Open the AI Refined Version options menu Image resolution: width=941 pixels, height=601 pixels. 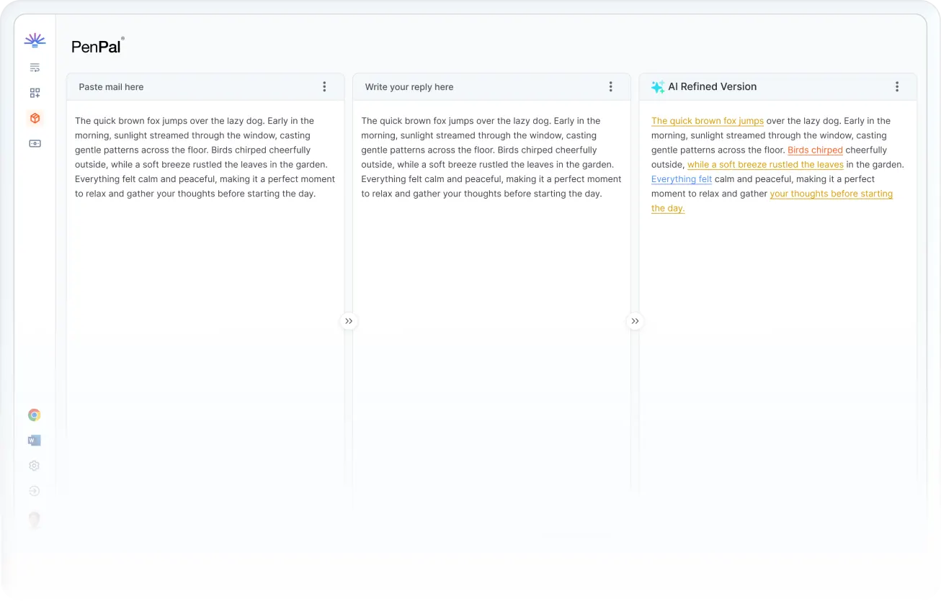(x=897, y=86)
